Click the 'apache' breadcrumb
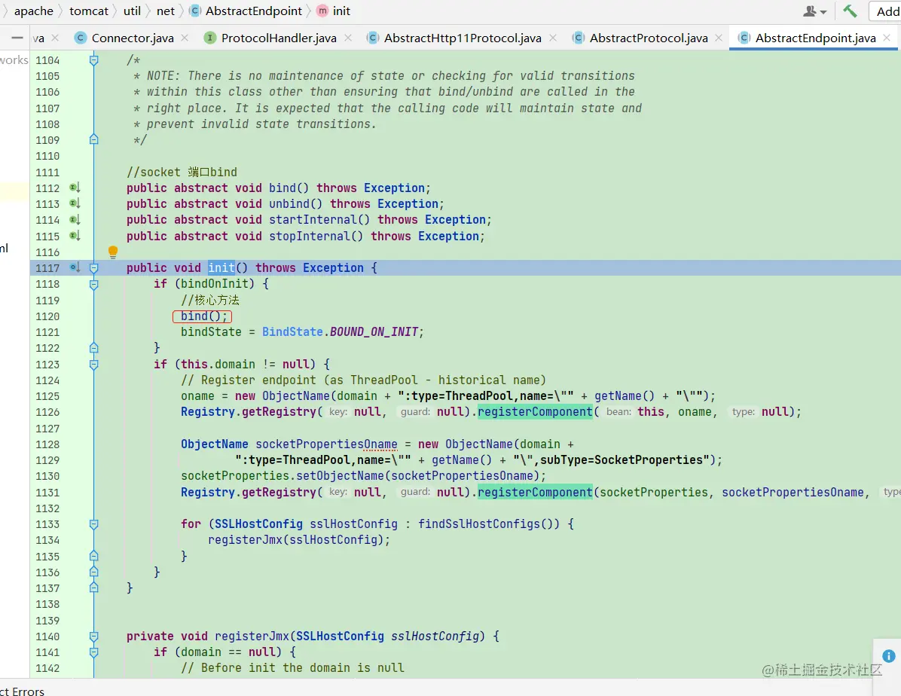This screenshot has height=696, width=901. (33, 11)
